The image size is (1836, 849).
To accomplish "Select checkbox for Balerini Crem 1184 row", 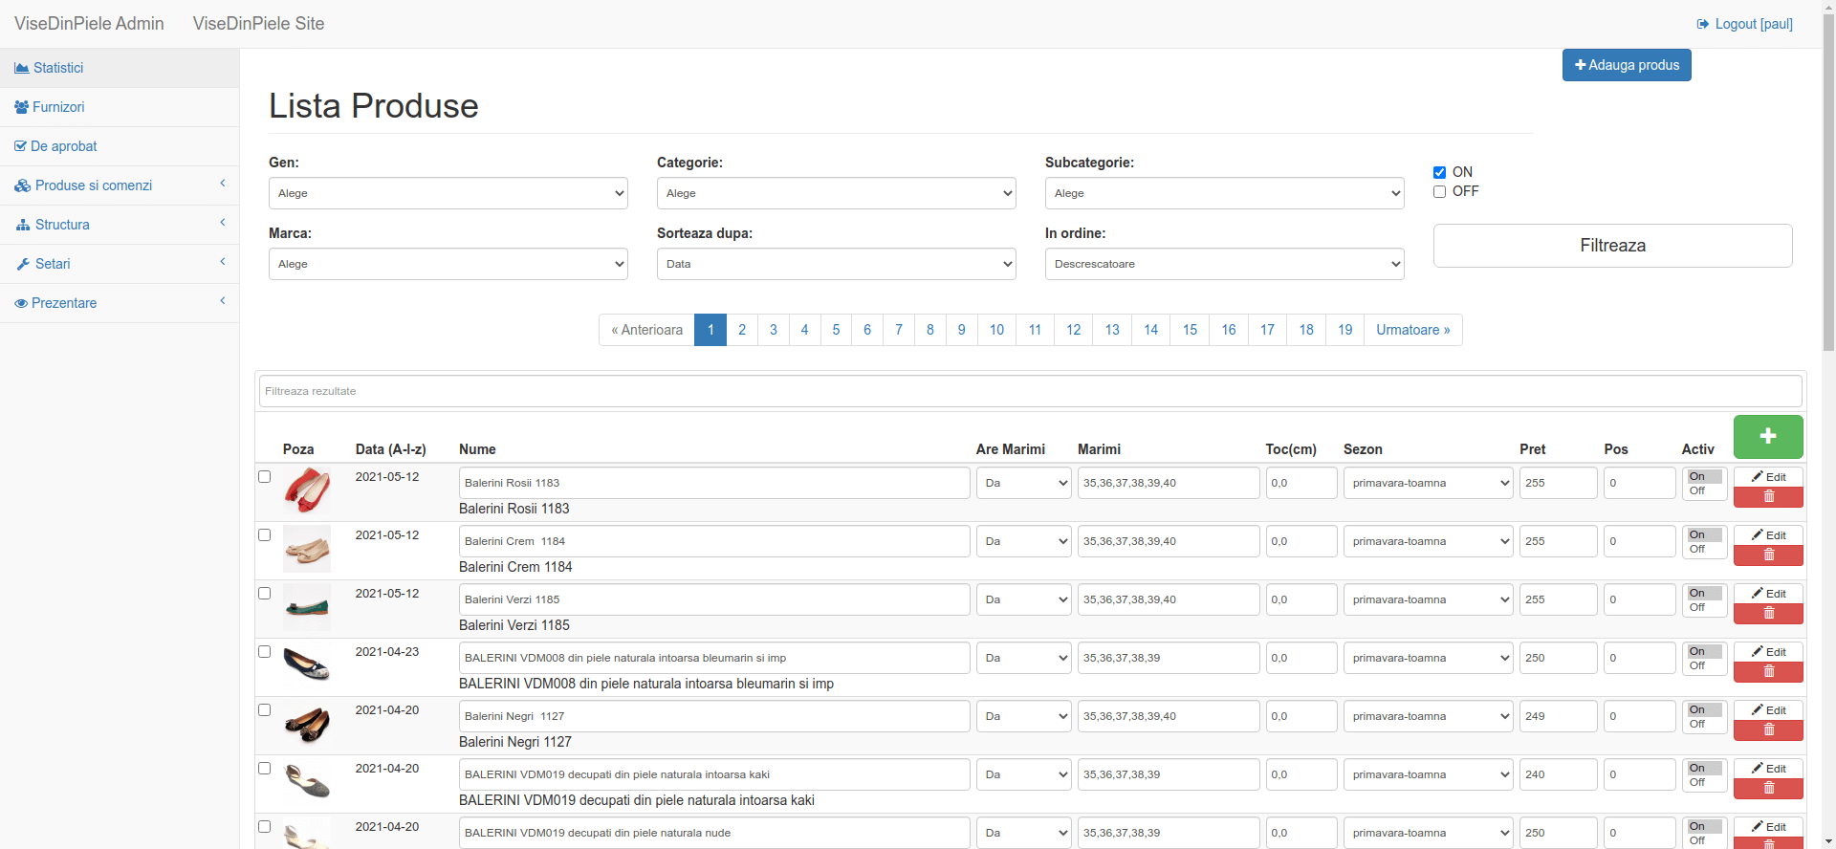I will (265, 535).
